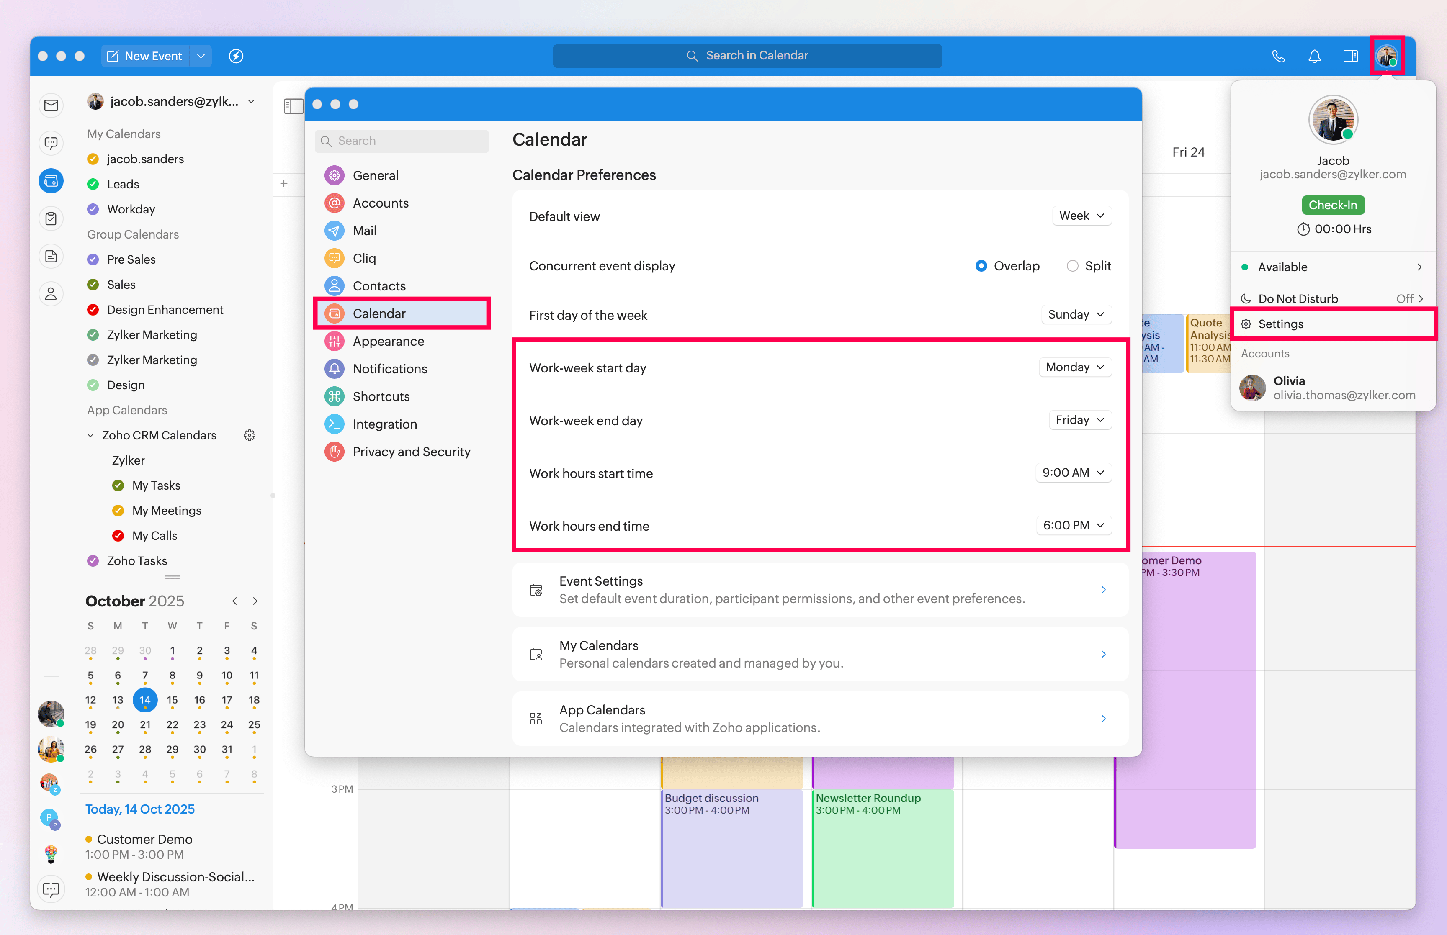Open the Contacts module in the left rail
Screen dimensions: 1447x935
click(x=51, y=294)
